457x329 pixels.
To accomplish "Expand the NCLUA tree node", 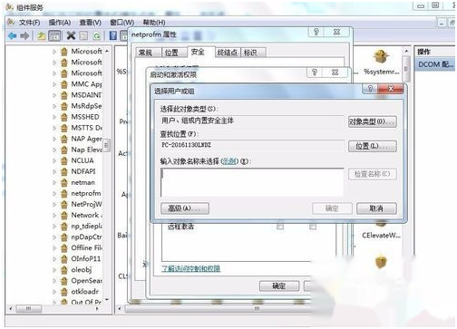I will [x=54, y=160].
